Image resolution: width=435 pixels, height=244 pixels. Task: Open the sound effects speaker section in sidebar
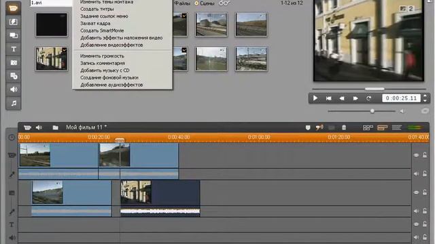coord(14,89)
